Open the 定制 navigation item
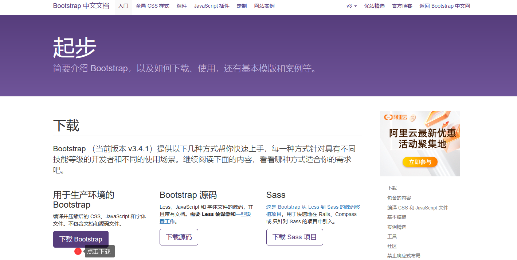Image resolution: width=517 pixels, height=260 pixels. tap(241, 6)
